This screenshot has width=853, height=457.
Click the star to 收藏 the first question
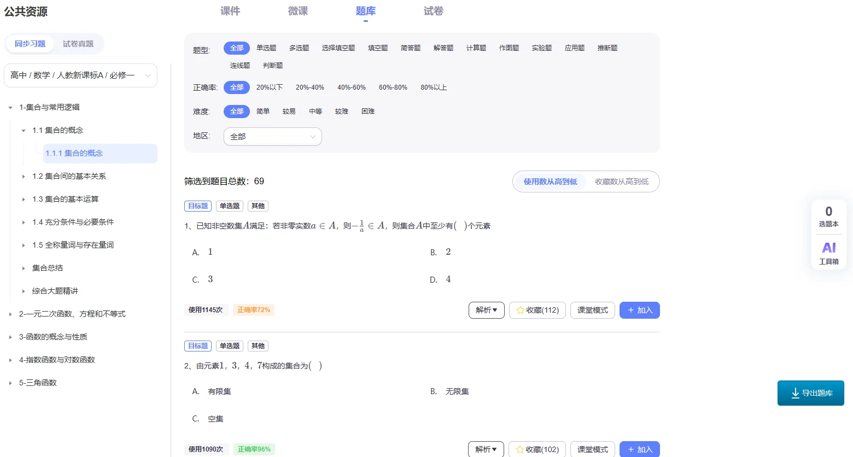click(519, 310)
